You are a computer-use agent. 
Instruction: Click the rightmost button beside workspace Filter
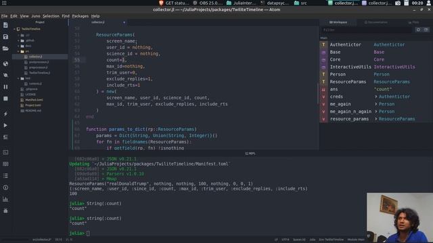point(426,30)
